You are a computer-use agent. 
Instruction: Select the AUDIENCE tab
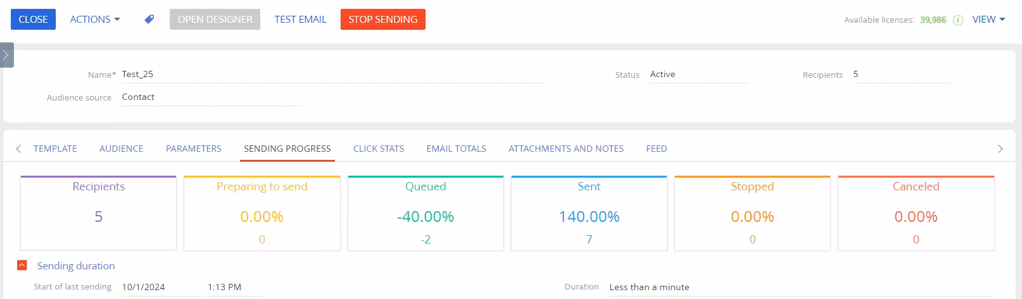[x=121, y=149]
